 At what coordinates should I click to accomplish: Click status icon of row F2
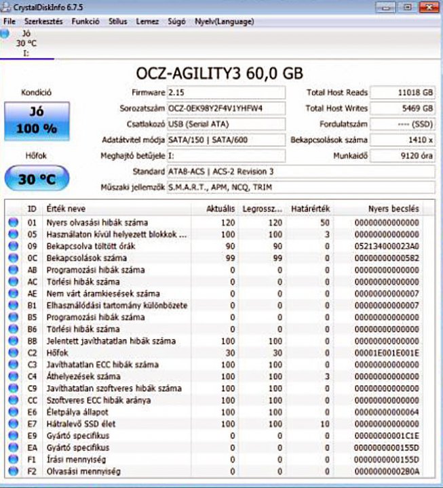coord(13,471)
